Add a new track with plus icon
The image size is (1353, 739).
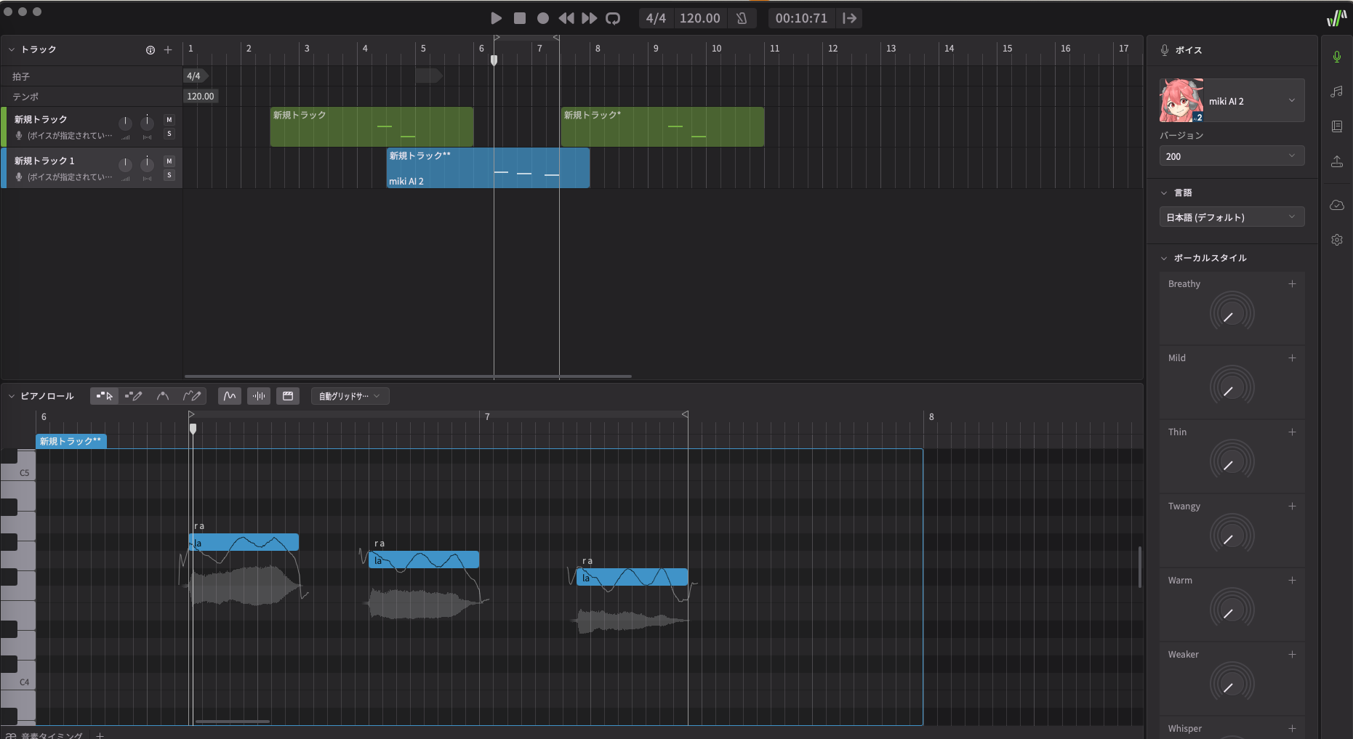(x=168, y=50)
